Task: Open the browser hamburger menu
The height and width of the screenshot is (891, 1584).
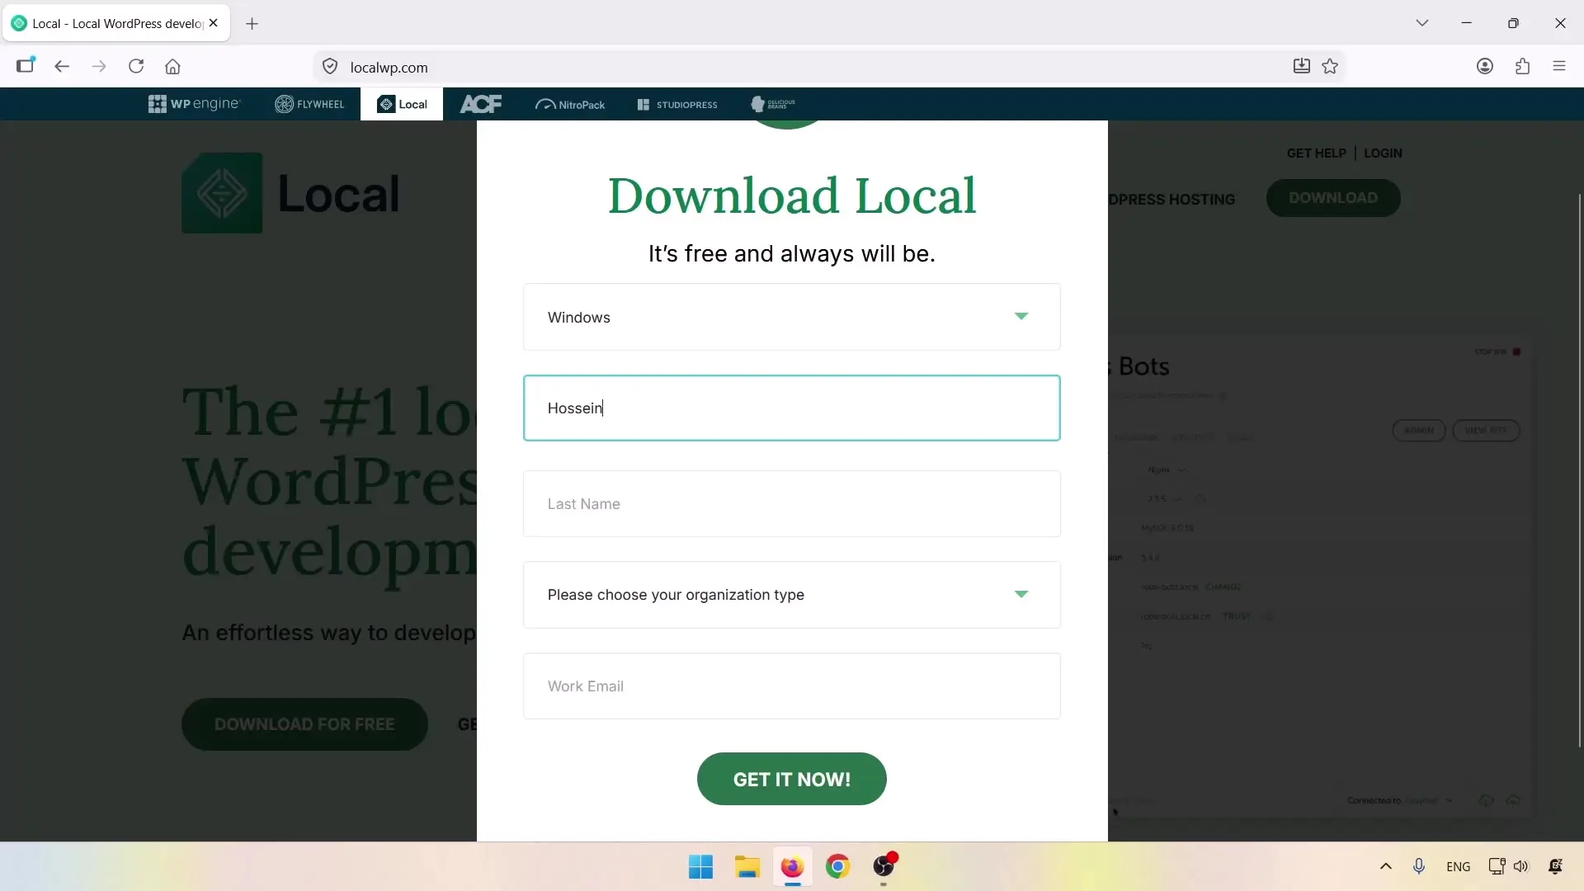Action: coord(1558,66)
